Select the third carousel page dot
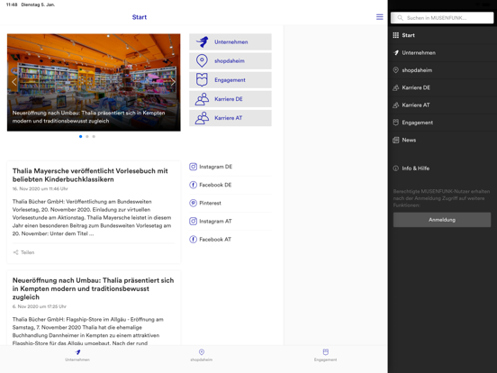 [94, 137]
